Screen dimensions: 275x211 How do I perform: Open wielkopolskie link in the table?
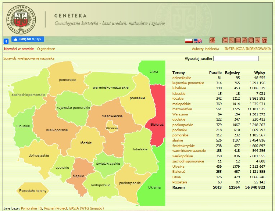click(x=183, y=156)
